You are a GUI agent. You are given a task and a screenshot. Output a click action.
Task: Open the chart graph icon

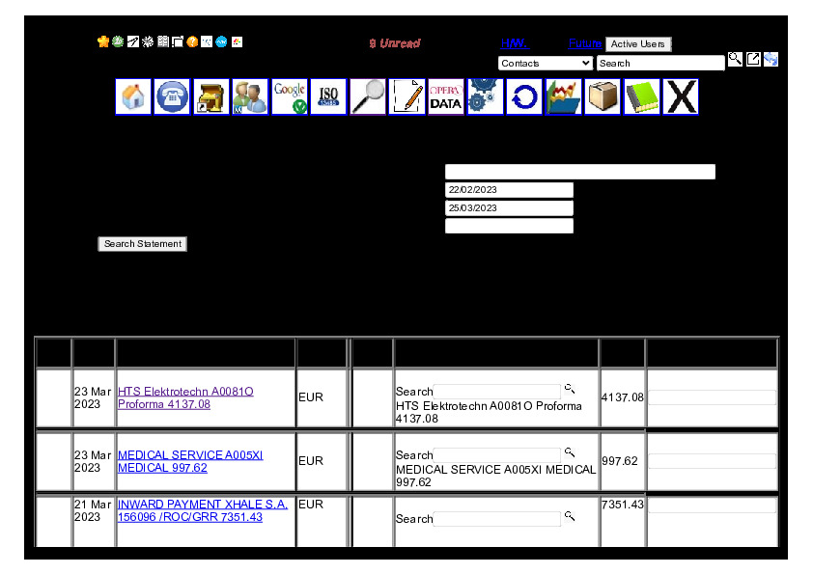point(564,97)
